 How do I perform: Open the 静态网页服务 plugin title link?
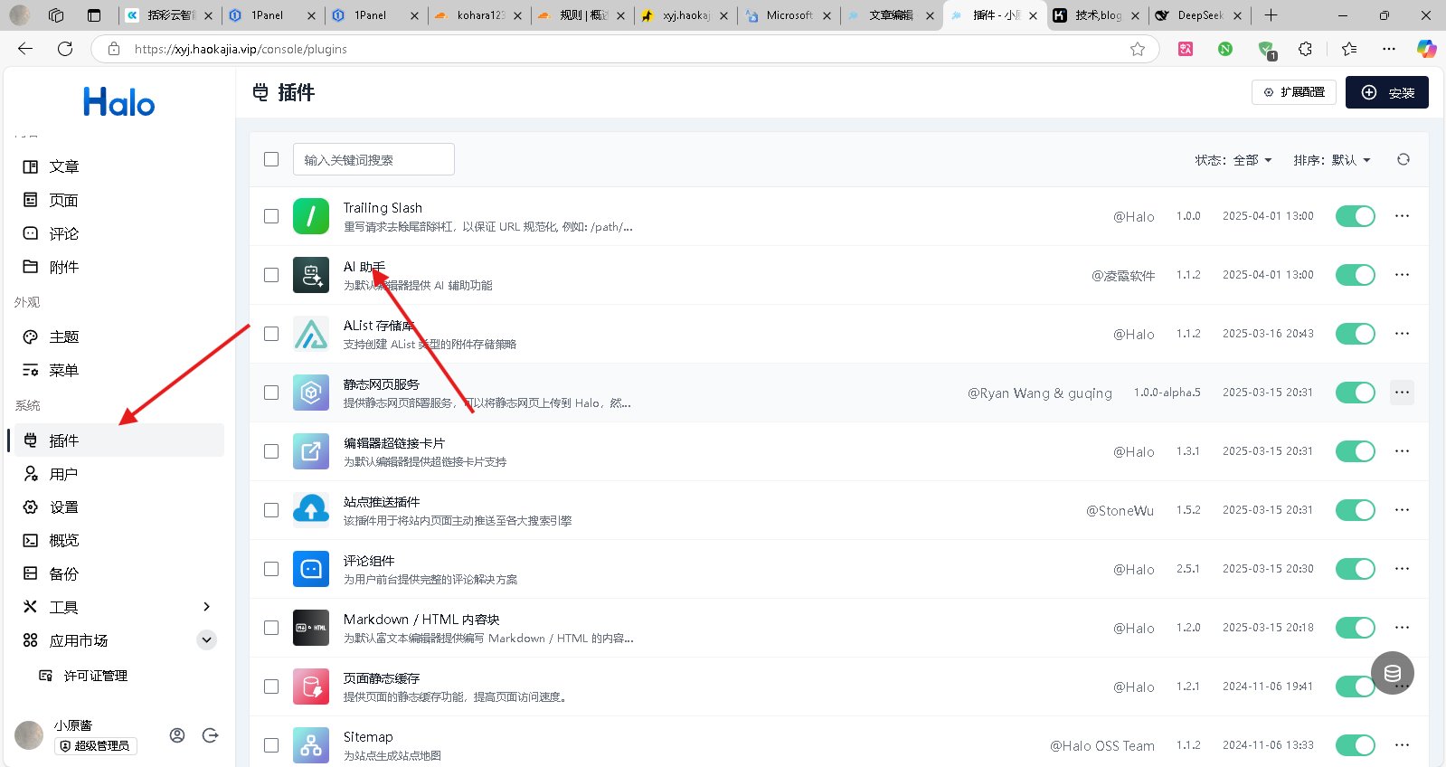(x=382, y=384)
